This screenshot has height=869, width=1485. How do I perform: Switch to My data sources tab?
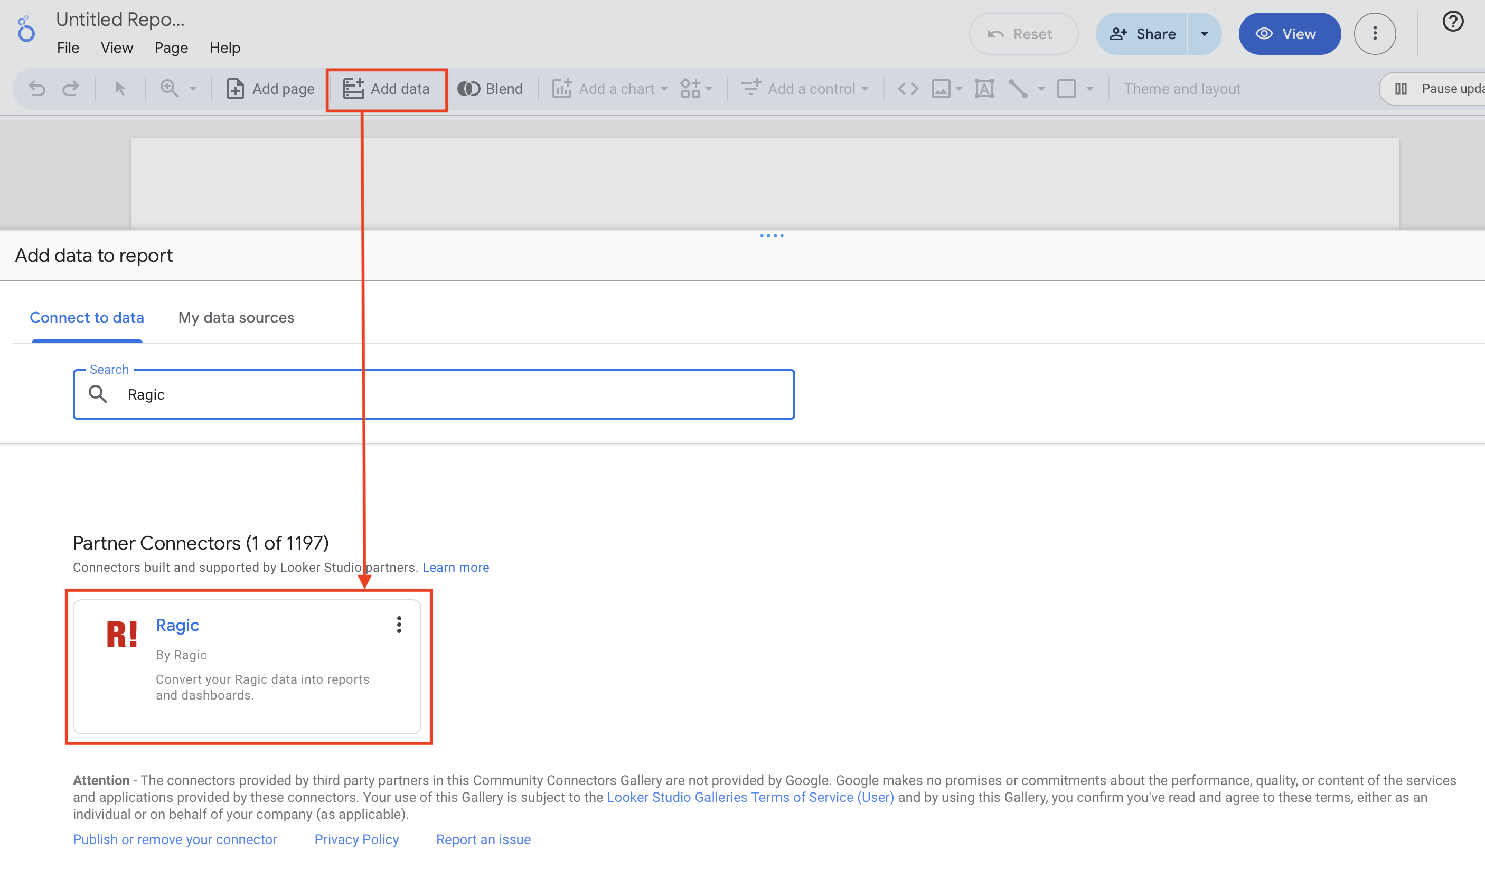[236, 318]
